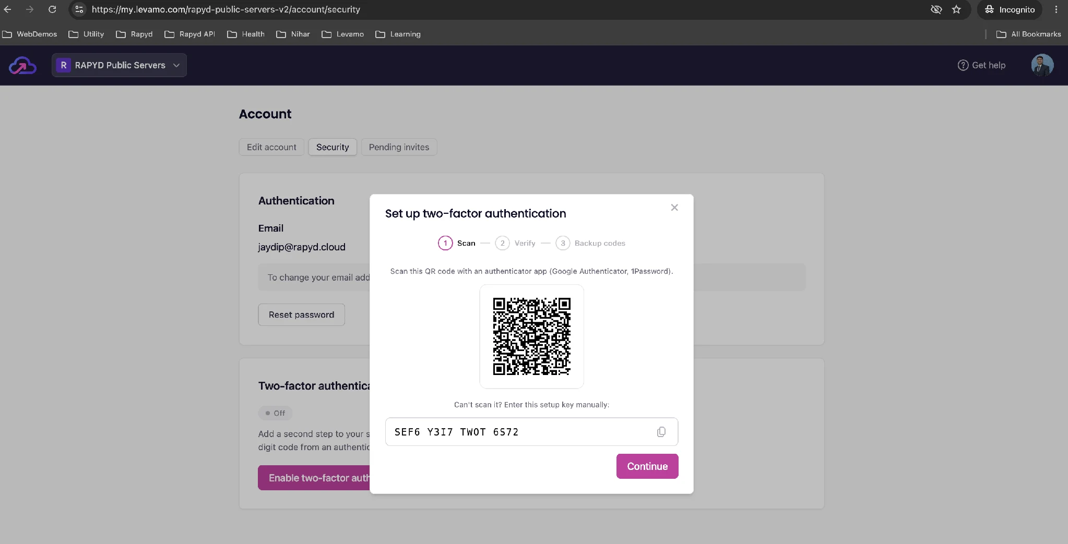Open Chrome three-dot menu
Screen dimensions: 1068x544
(x=1056, y=9)
